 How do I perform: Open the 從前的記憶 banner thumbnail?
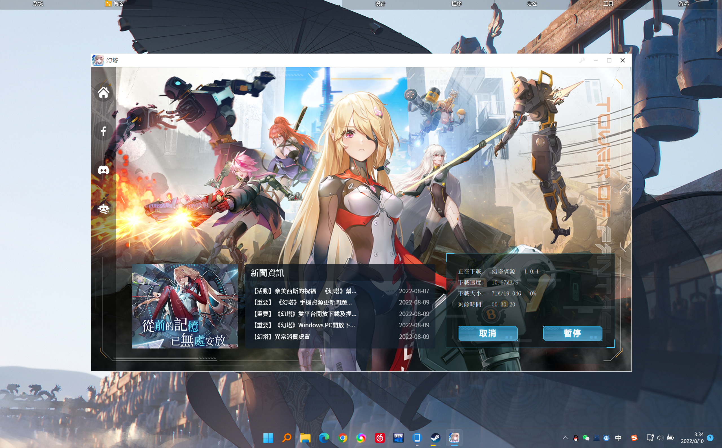(x=185, y=306)
